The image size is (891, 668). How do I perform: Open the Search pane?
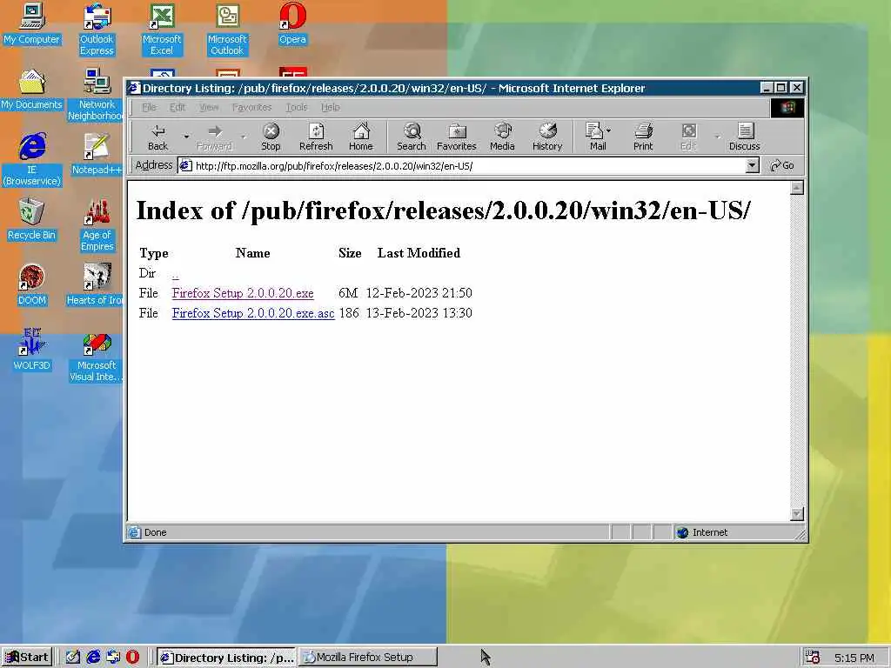point(412,137)
